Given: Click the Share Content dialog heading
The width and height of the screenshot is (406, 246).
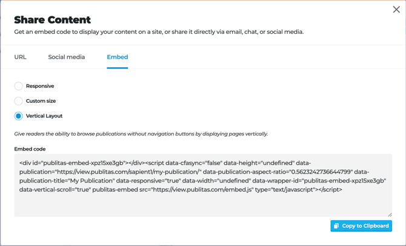Looking at the screenshot, I should pyautogui.click(x=53, y=20).
